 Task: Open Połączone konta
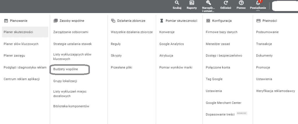tap(218, 68)
